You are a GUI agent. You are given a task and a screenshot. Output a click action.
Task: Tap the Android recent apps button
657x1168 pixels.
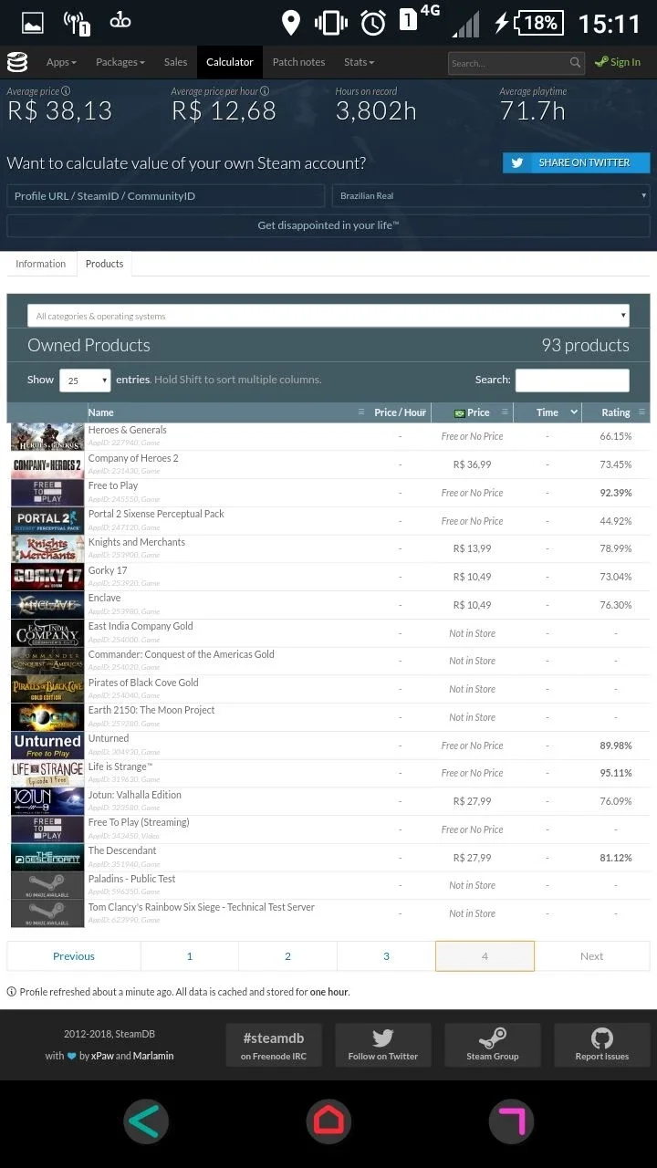[511, 1121]
